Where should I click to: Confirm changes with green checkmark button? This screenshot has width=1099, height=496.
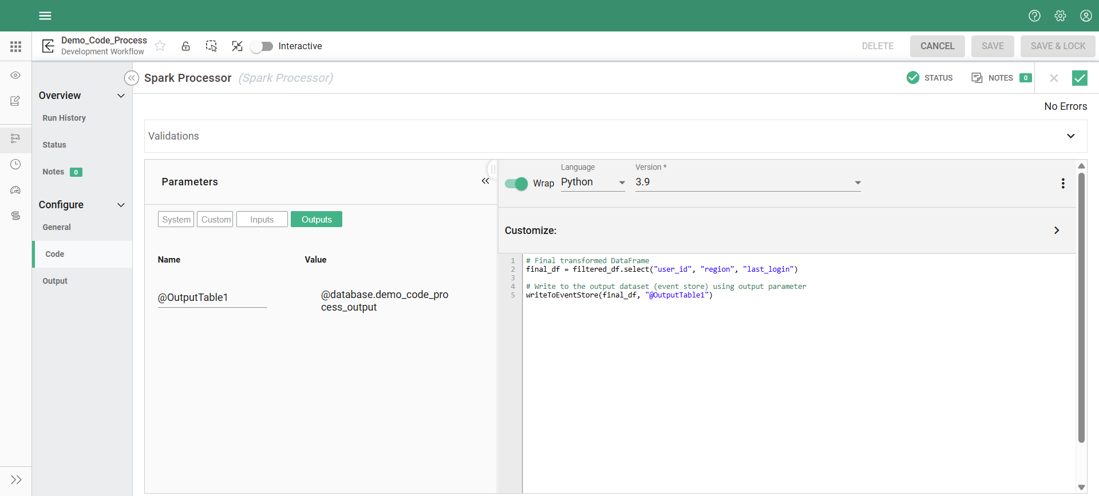pos(1080,78)
